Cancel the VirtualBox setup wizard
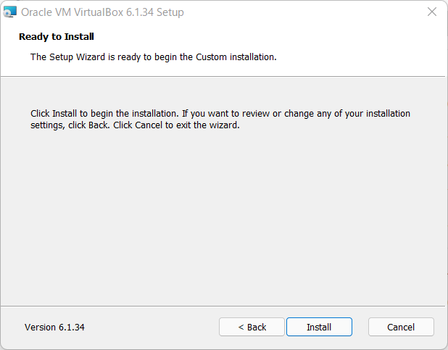This screenshot has height=350, width=448. 401,327
